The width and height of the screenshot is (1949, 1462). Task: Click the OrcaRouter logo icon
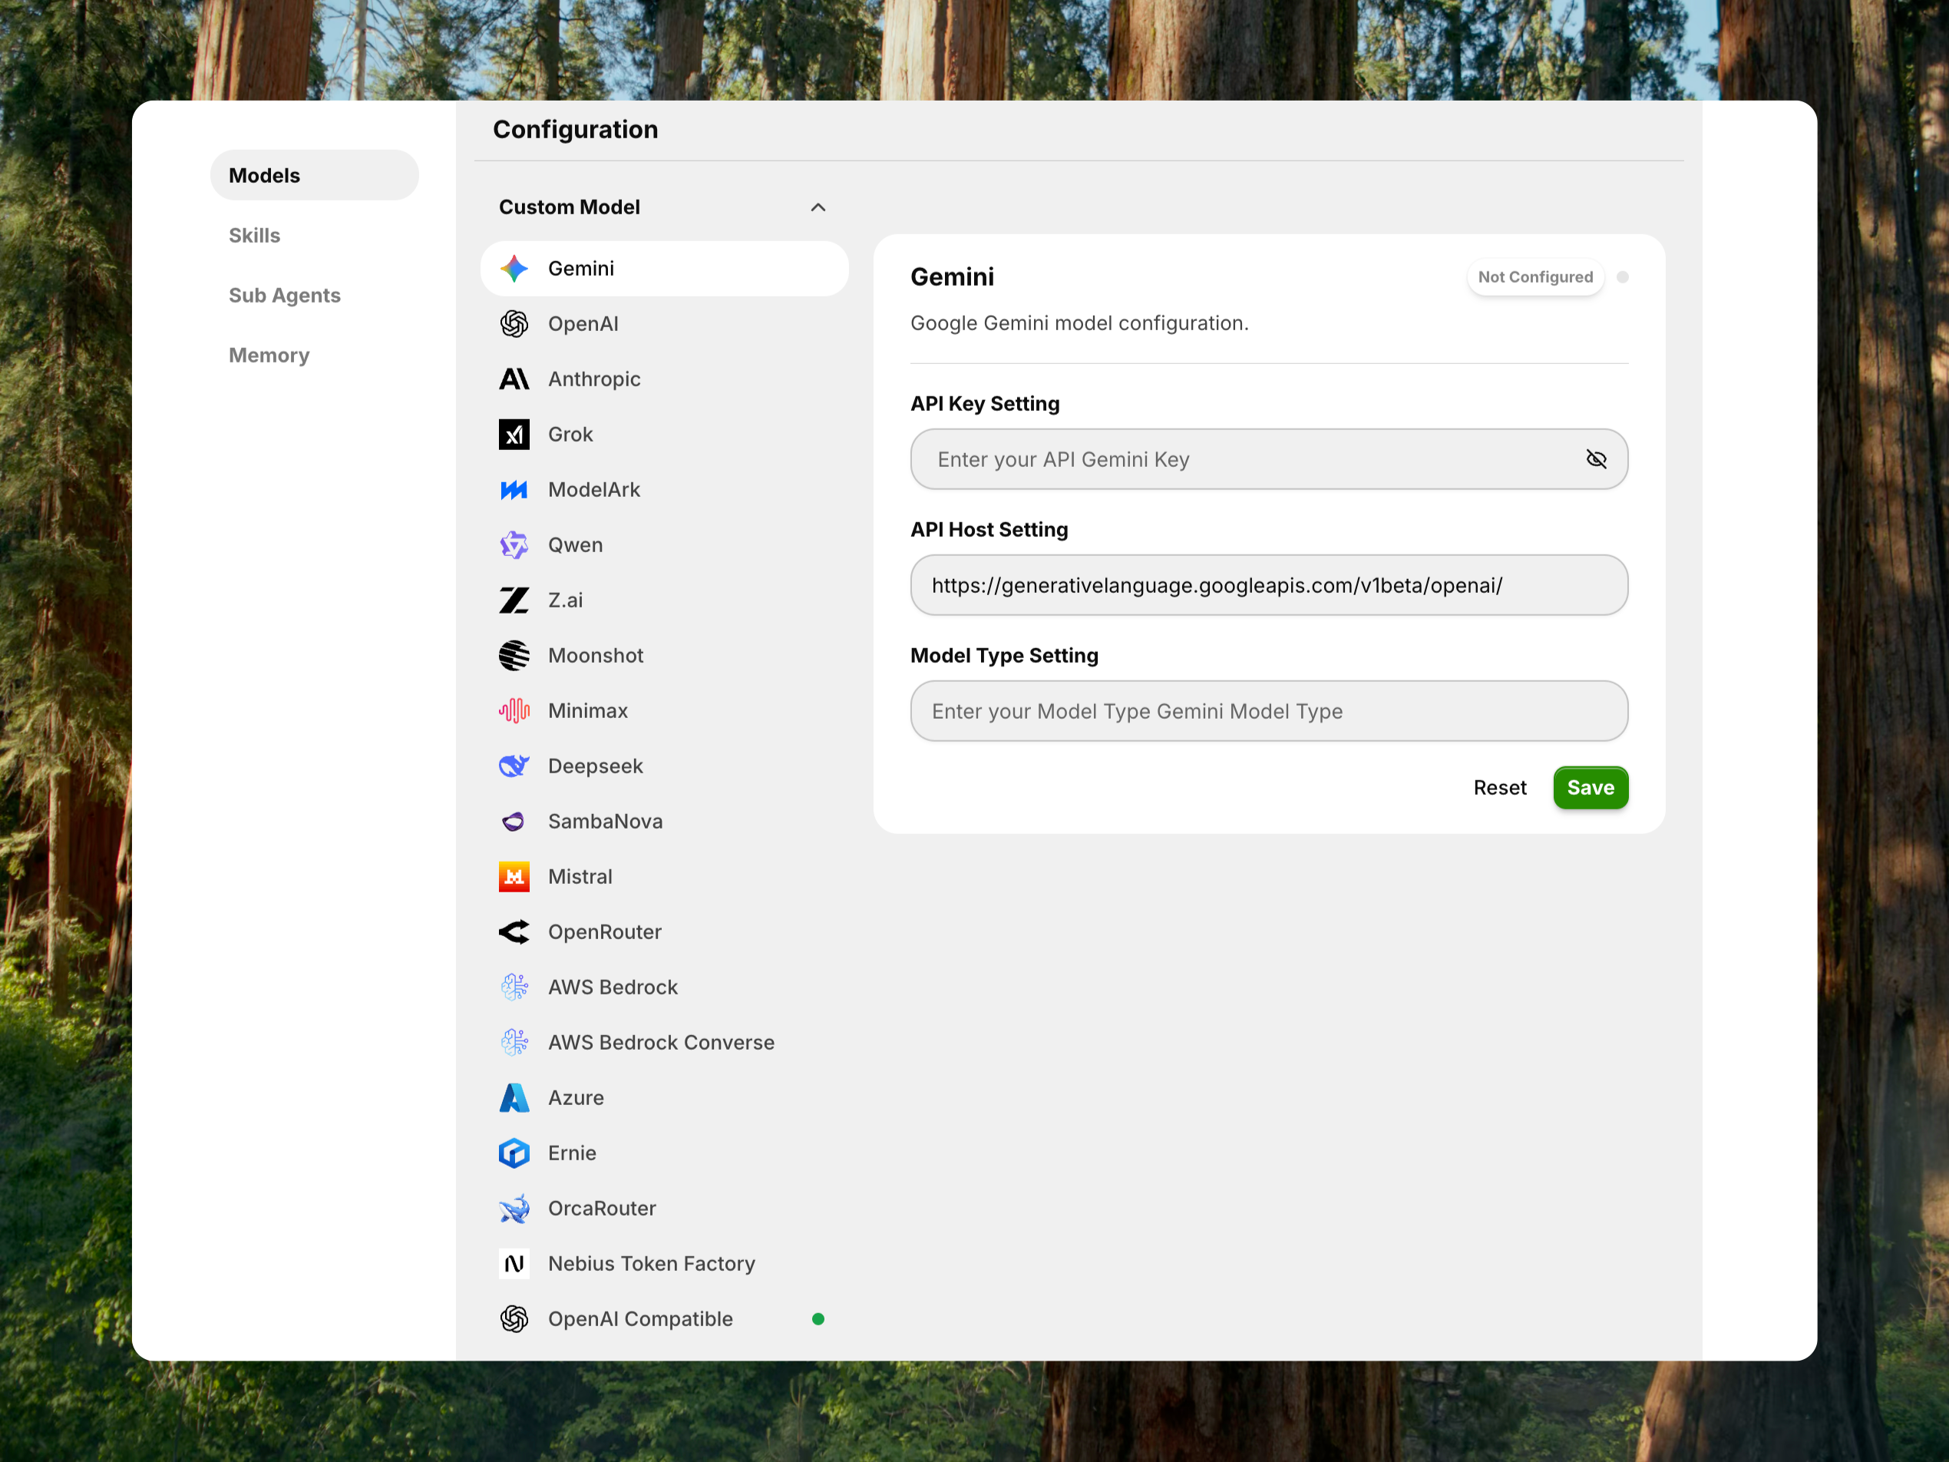[x=514, y=1208]
